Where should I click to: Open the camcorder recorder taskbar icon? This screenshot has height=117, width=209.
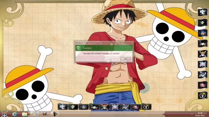(x=55, y=114)
